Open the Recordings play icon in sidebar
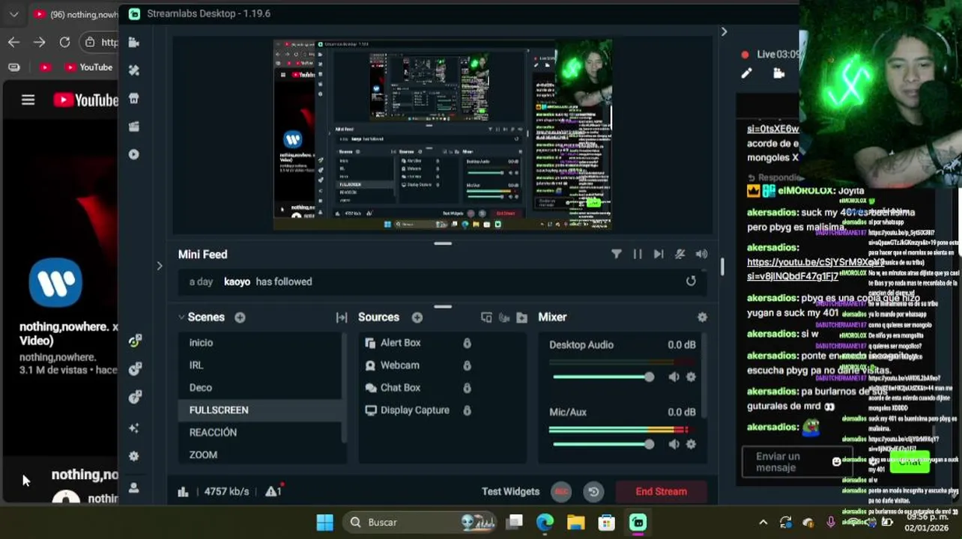 (134, 154)
